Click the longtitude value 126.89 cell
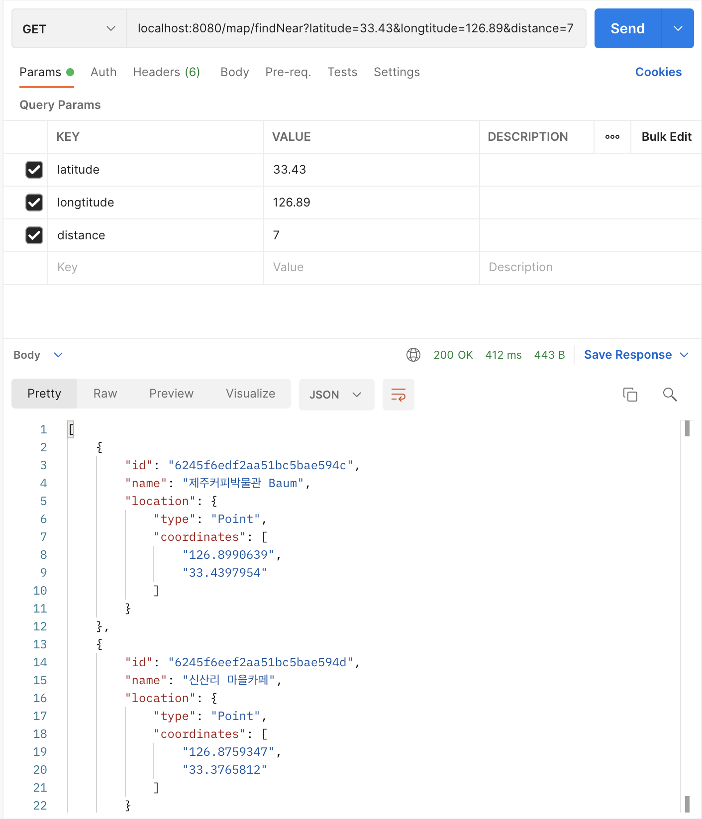Image resolution: width=702 pixels, height=819 pixels. pyautogui.click(x=372, y=203)
